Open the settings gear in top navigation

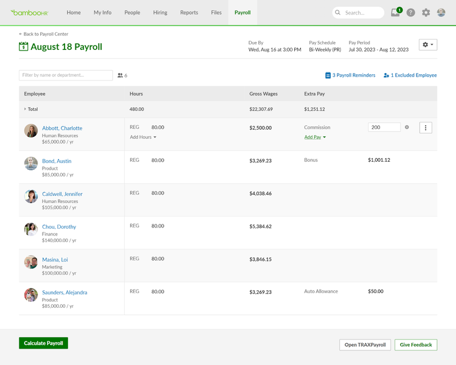(426, 13)
